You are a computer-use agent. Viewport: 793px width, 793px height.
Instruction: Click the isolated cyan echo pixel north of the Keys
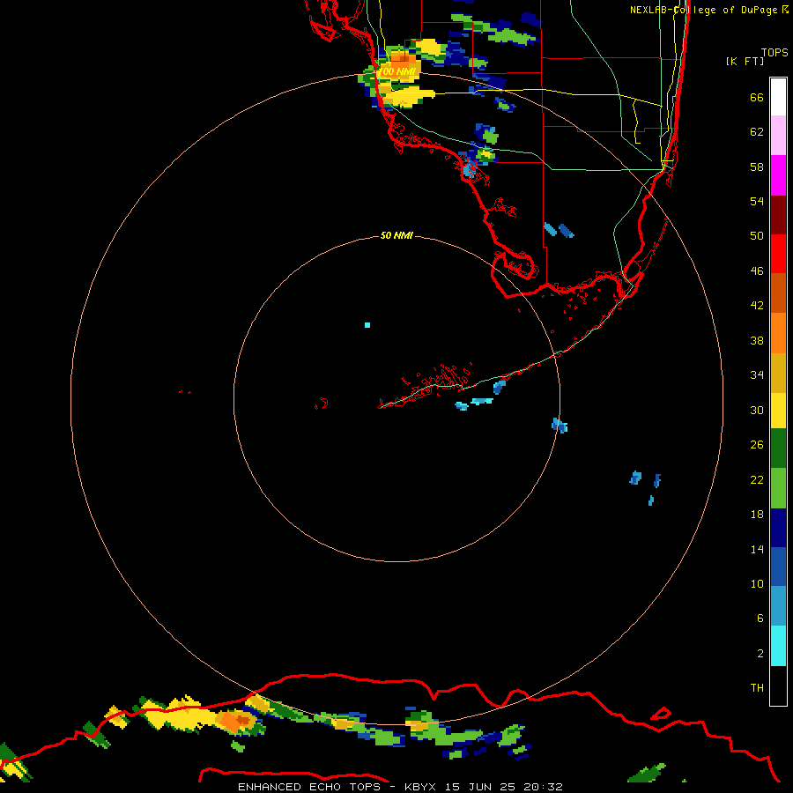367,325
